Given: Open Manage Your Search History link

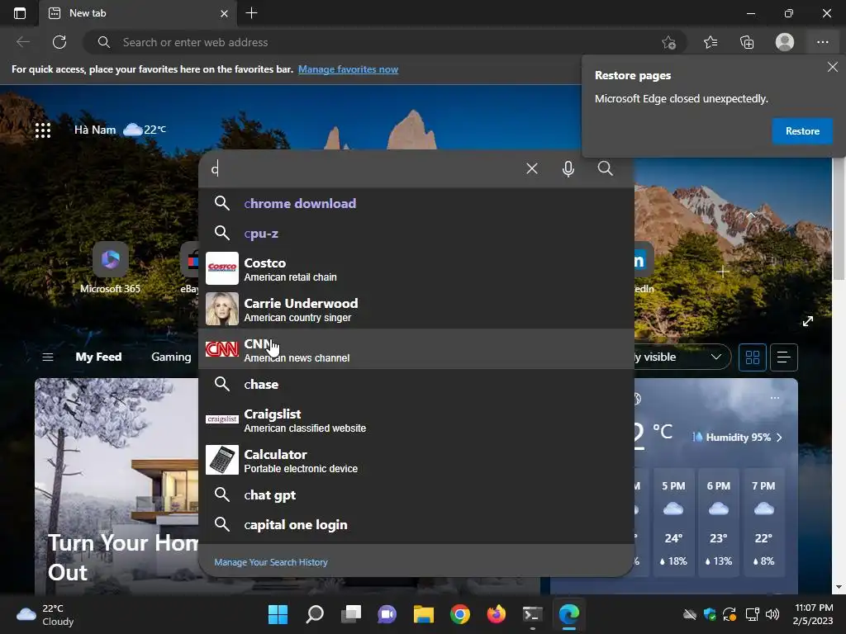Looking at the screenshot, I should point(271,561).
